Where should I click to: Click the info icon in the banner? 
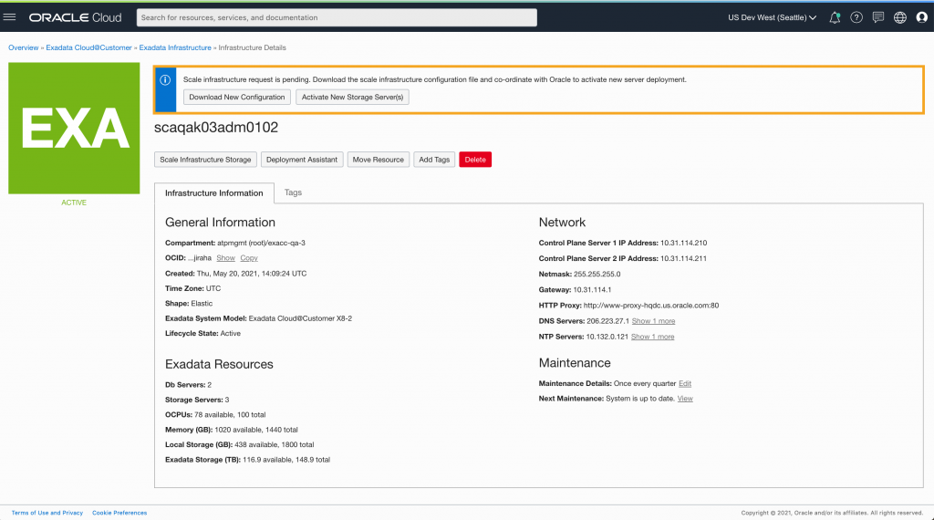tap(165, 79)
